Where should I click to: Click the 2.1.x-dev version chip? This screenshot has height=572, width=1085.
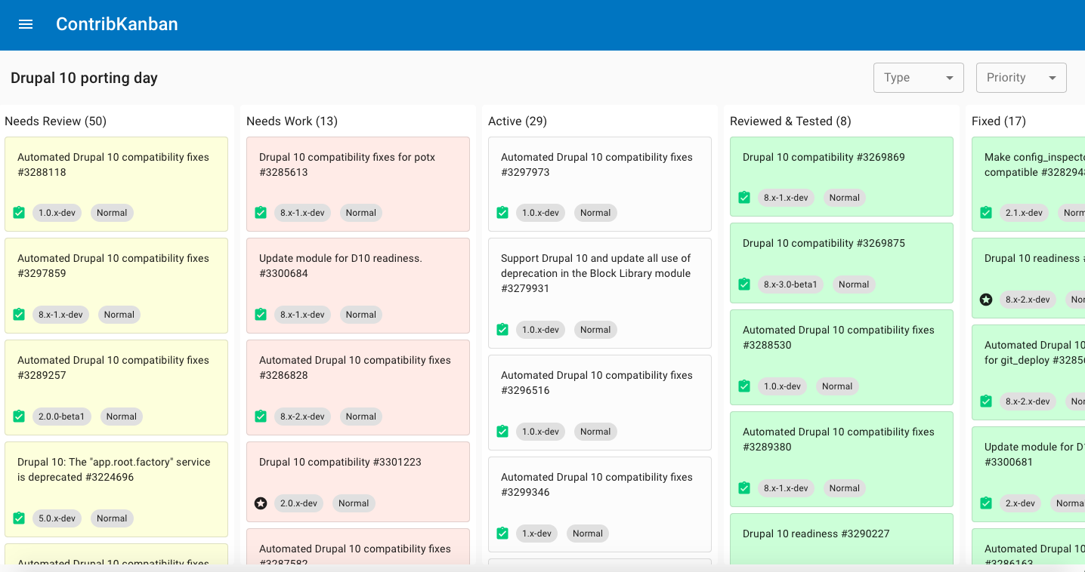tap(1025, 213)
